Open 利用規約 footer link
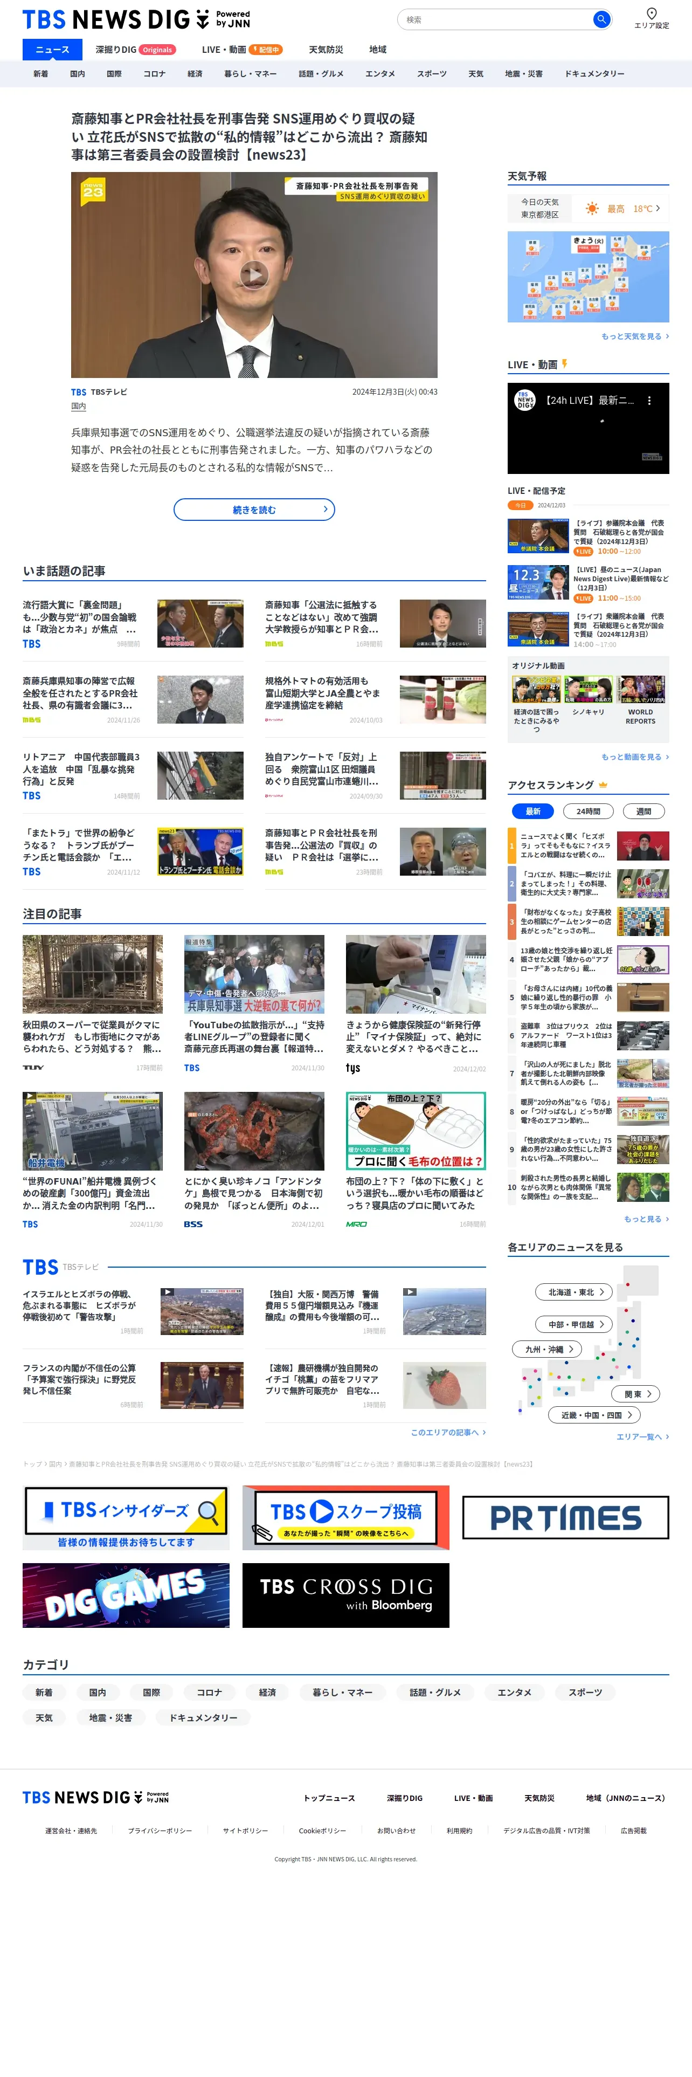Viewport: 692px width, 2077px height. [x=459, y=1831]
